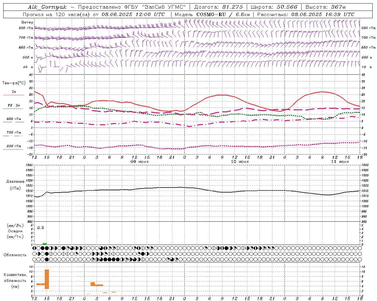Click the 'Td 2м' dew point legend entry
Image resolution: width=377 pixels, height=301 pixels.
[x=14, y=105]
